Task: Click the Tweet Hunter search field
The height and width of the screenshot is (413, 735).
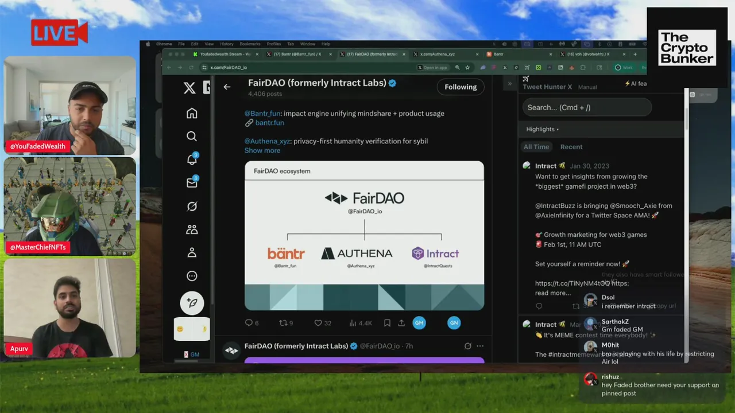Action: (587, 107)
